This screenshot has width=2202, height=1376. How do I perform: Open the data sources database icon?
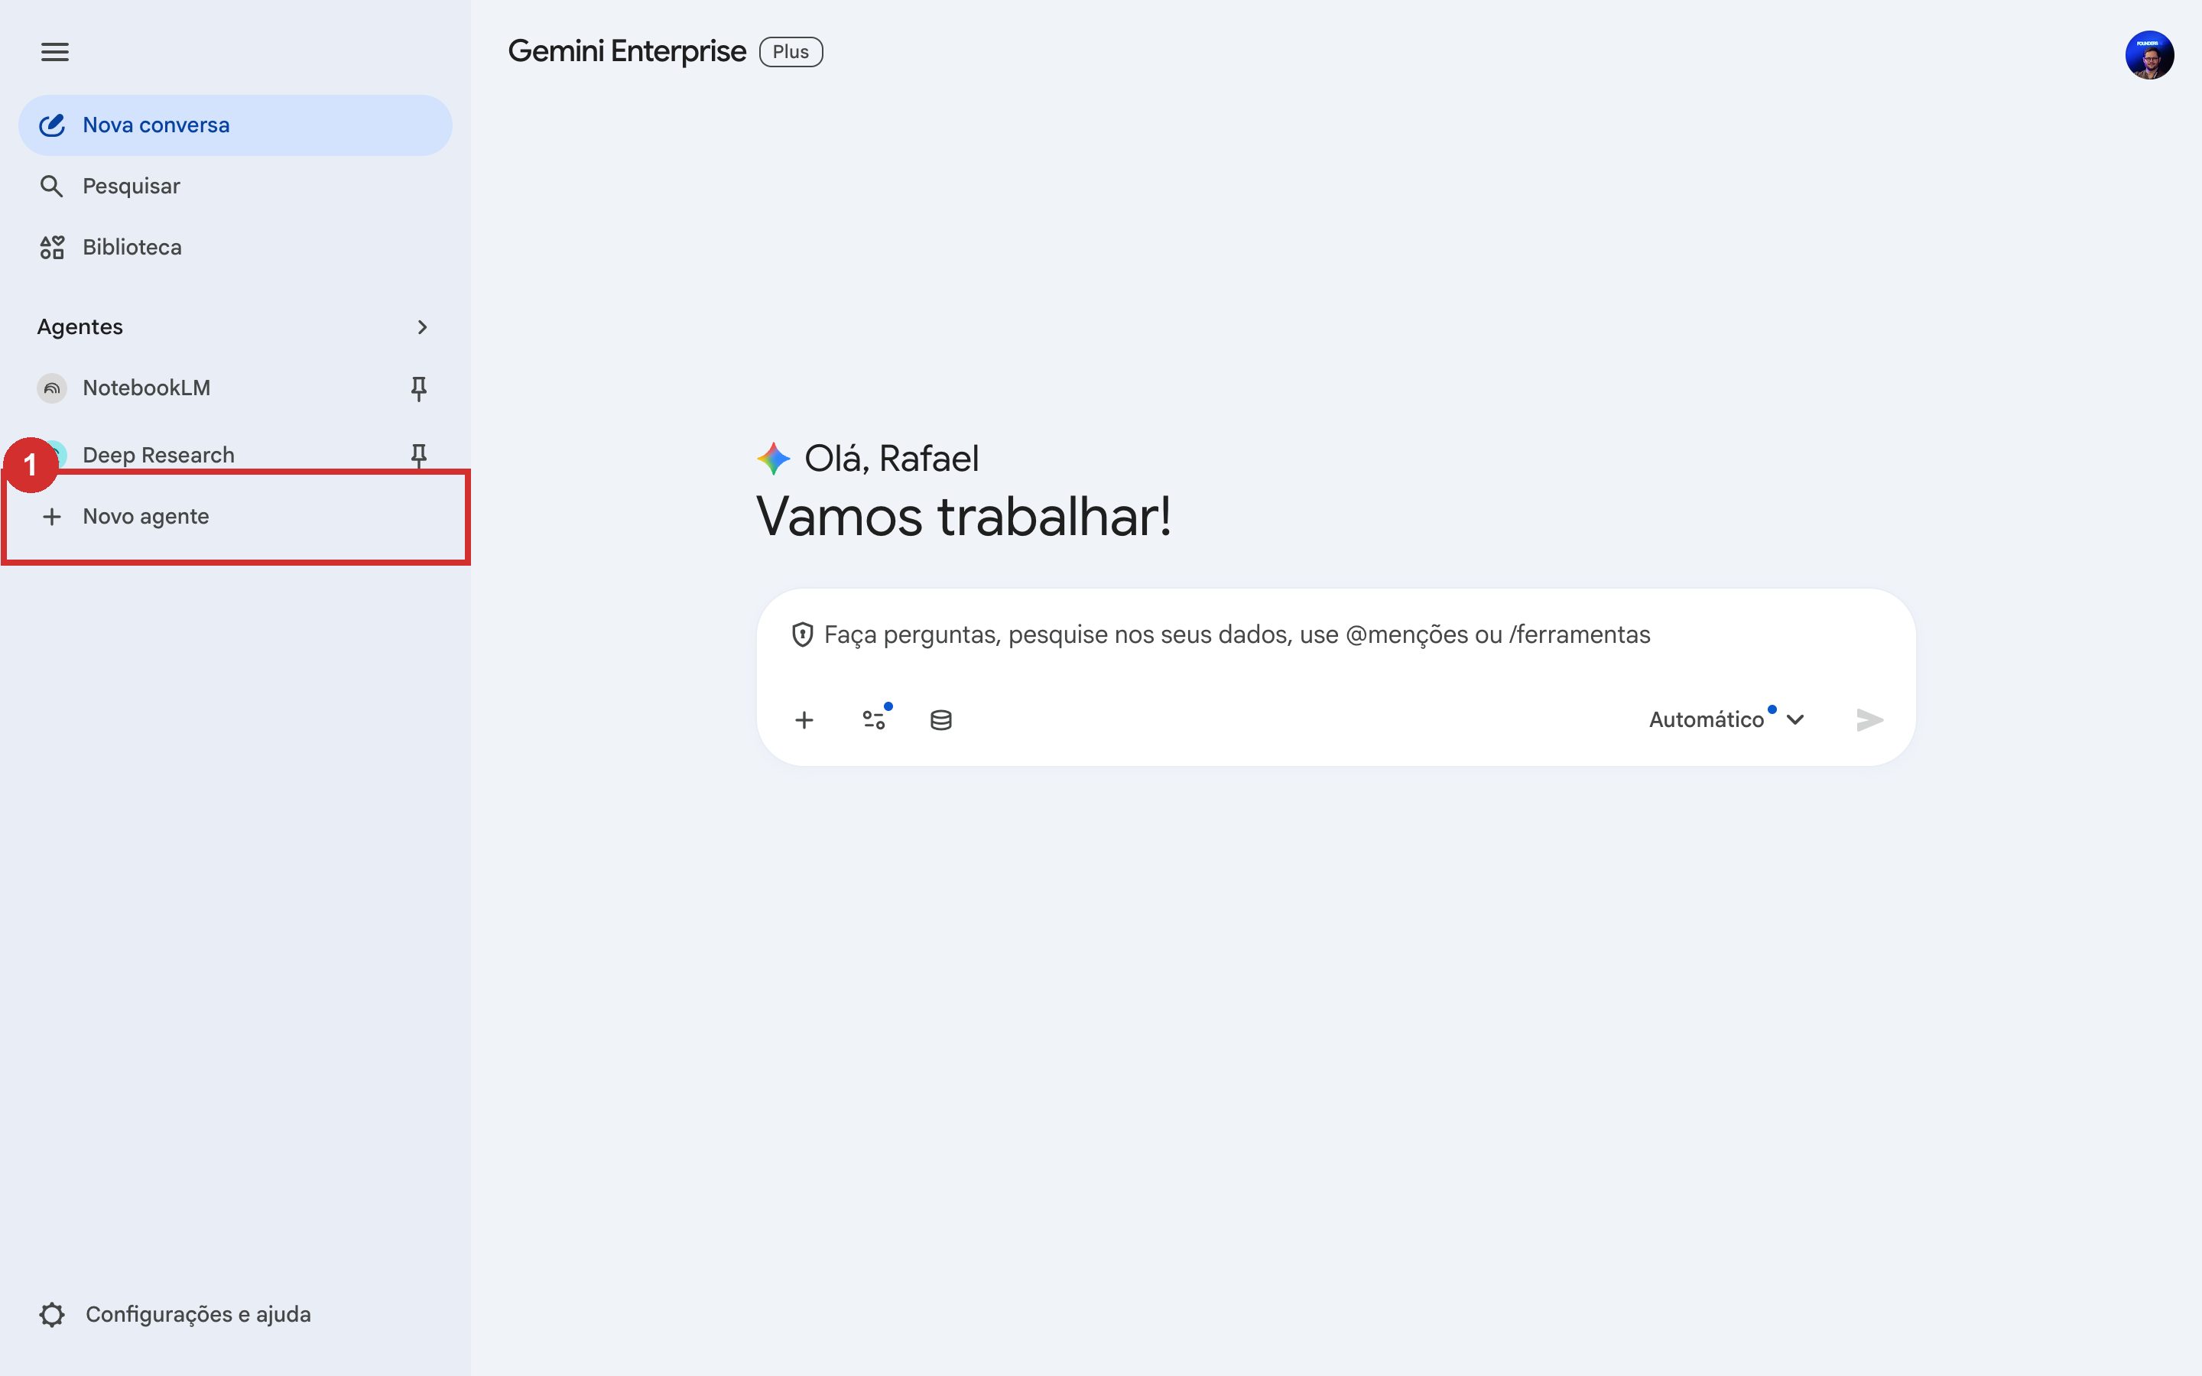click(x=941, y=720)
